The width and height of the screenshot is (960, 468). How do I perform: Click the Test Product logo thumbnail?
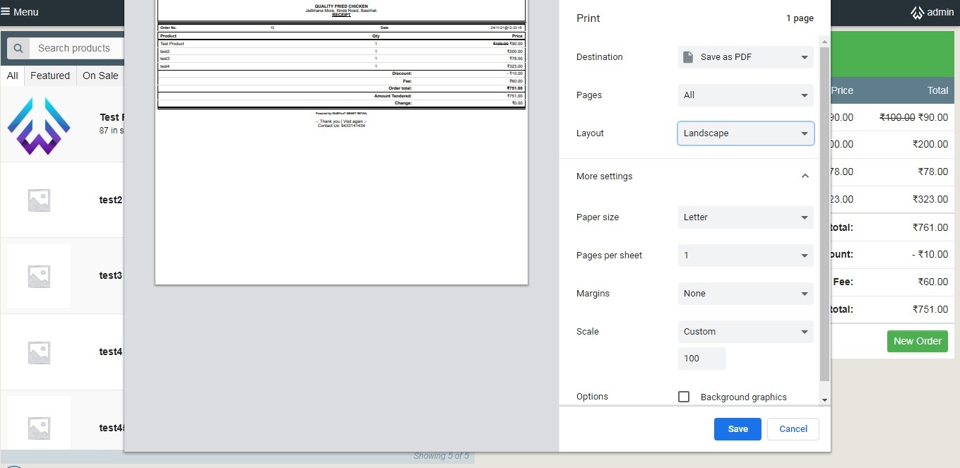pyautogui.click(x=39, y=126)
